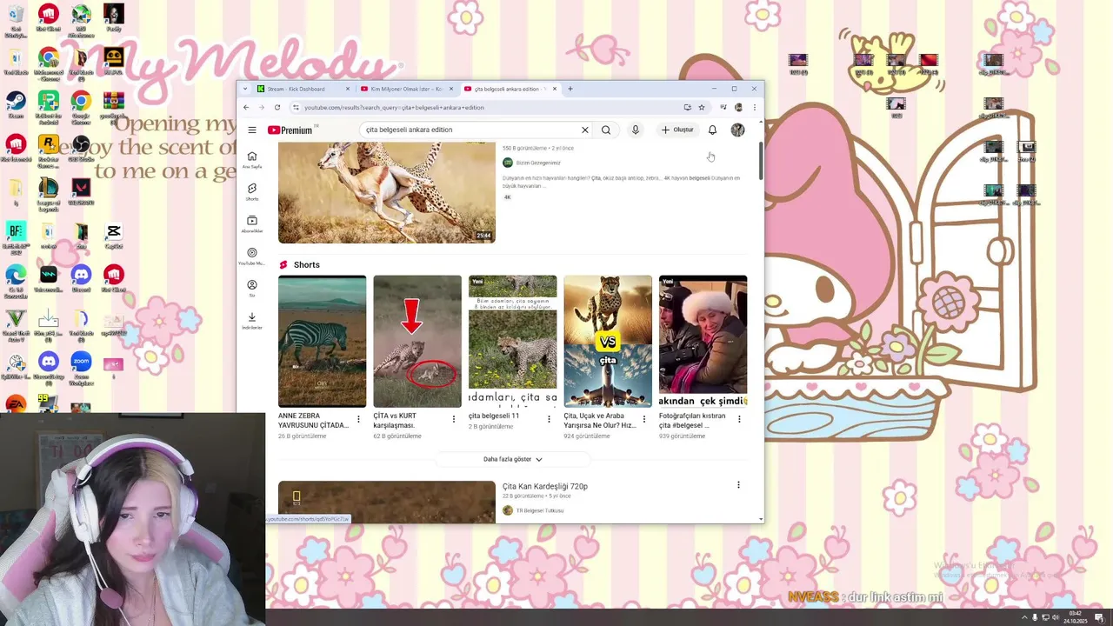Screen dimensions: 1113x626
Task: Select Zoom Workplace desktop icon
Action: [81, 369]
